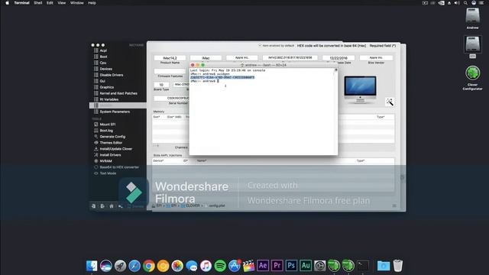This screenshot has height=275, width=489.
Task: Launch Premiere Pro from the Dock
Action: (x=277, y=266)
